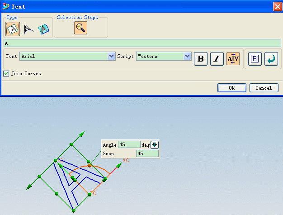The image size is (283, 215).
Task: Uncheck the Join Curves checkbox
Action: click(x=6, y=73)
